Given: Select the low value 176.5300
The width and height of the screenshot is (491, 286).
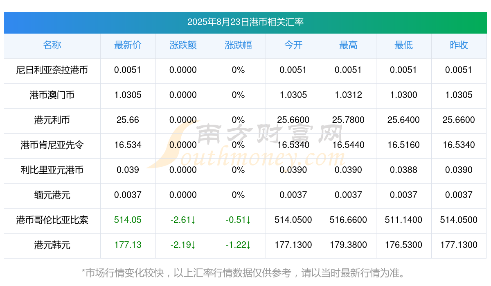Looking at the screenshot, I should [x=403, y=245].
